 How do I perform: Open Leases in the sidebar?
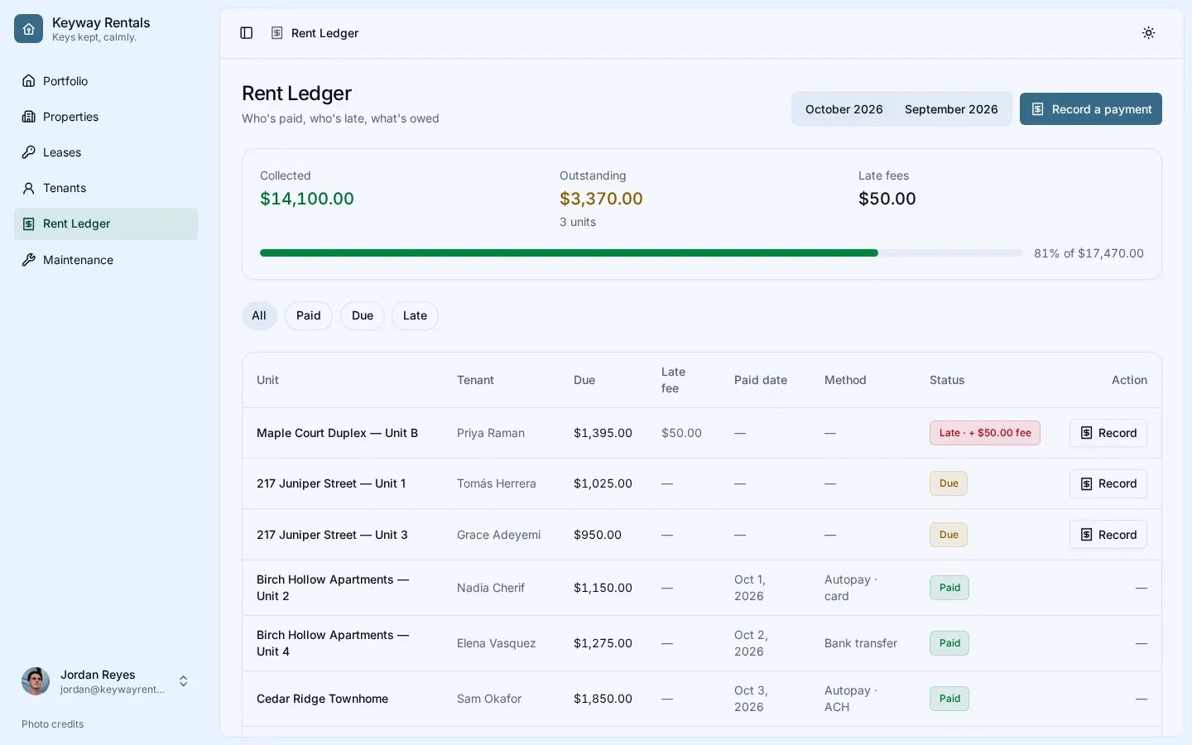[106, 152]
